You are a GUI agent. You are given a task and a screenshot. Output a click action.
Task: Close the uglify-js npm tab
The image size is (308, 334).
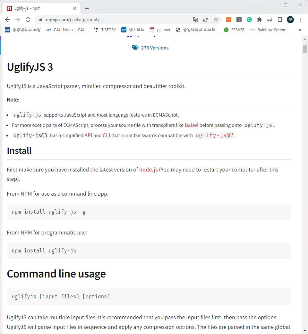(75, 8)
